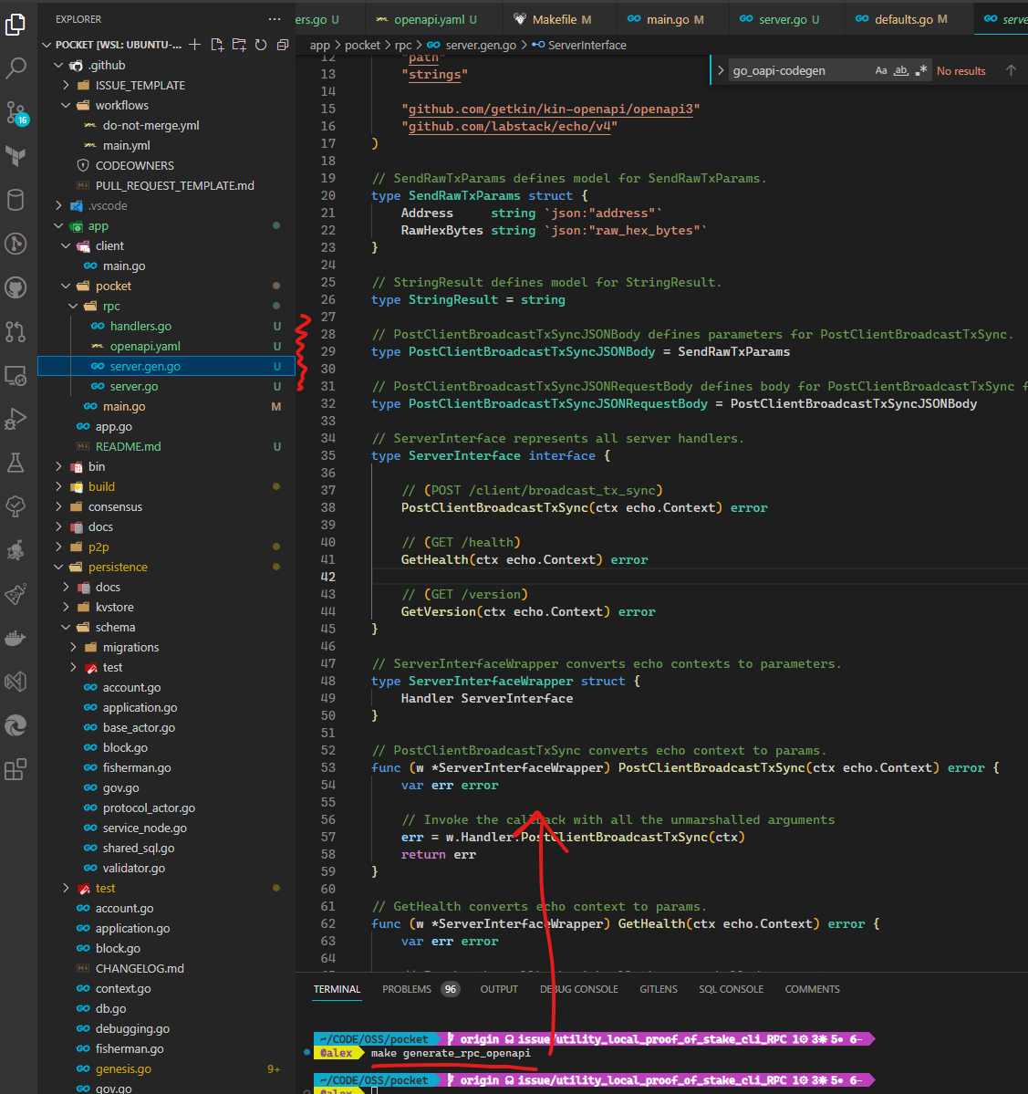Toggle Use Regular Expression in find widget
Screen dimensions: 1028x1094
921,70
